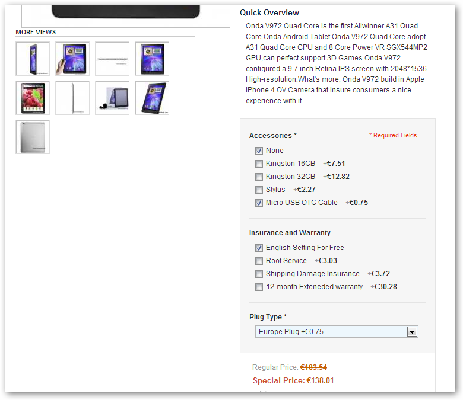Viewport: 463px width, 400px height.
Task: View silver back-cover thumbnail
Action: (x=33, y=137)
